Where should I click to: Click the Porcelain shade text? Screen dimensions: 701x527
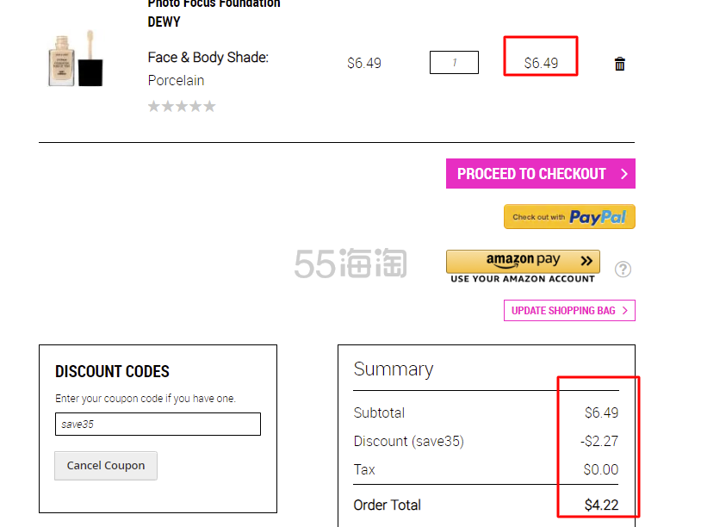click(x=177, y=80)
